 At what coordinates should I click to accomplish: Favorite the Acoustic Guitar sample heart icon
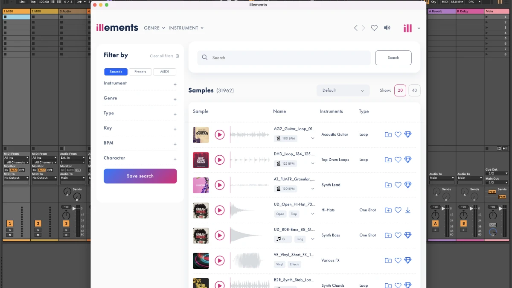tap(398, 134)
